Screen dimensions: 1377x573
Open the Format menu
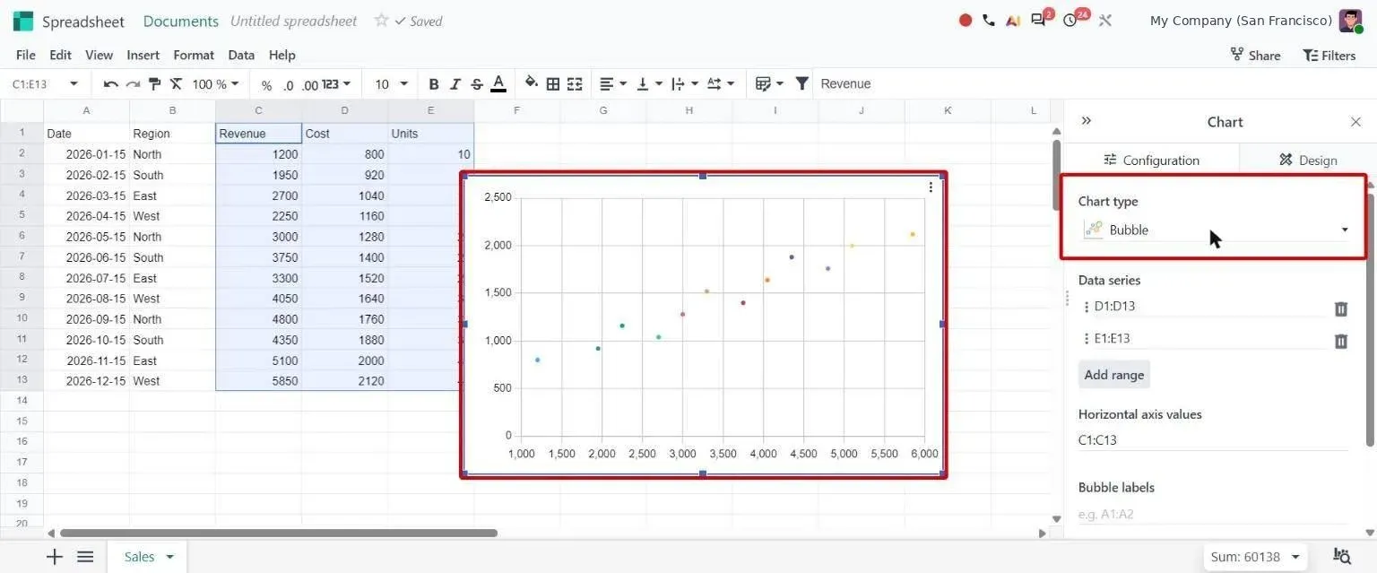[194, 55]
